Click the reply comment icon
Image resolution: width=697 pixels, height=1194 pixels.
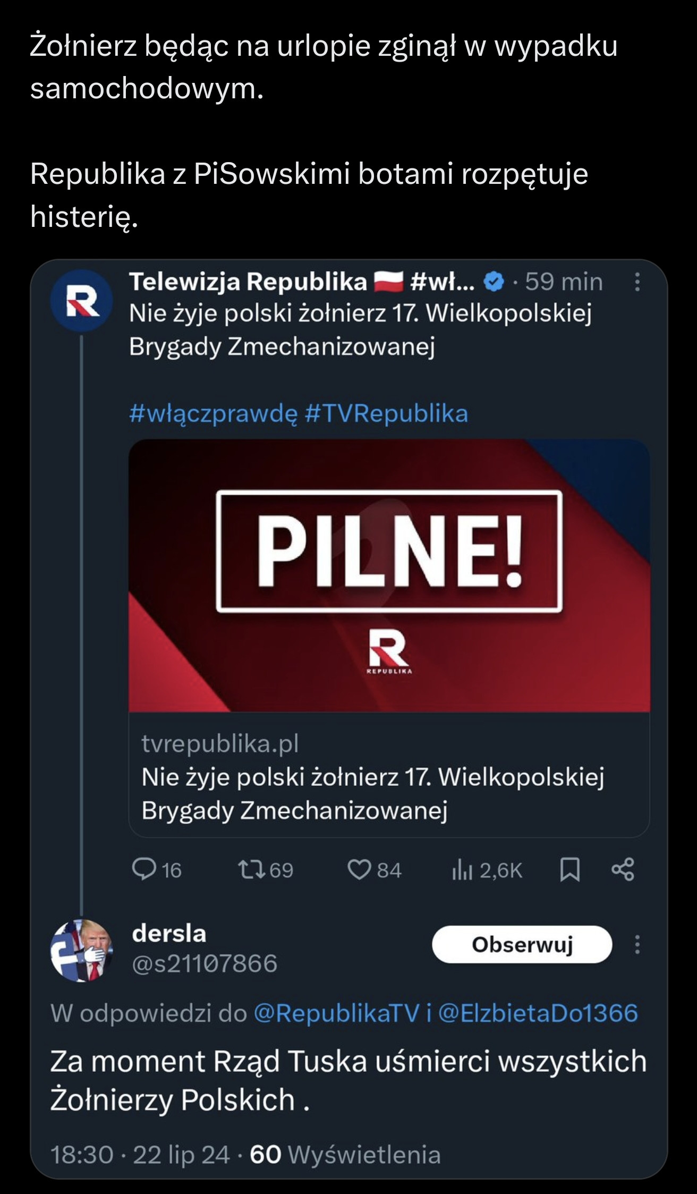point(143,870)
